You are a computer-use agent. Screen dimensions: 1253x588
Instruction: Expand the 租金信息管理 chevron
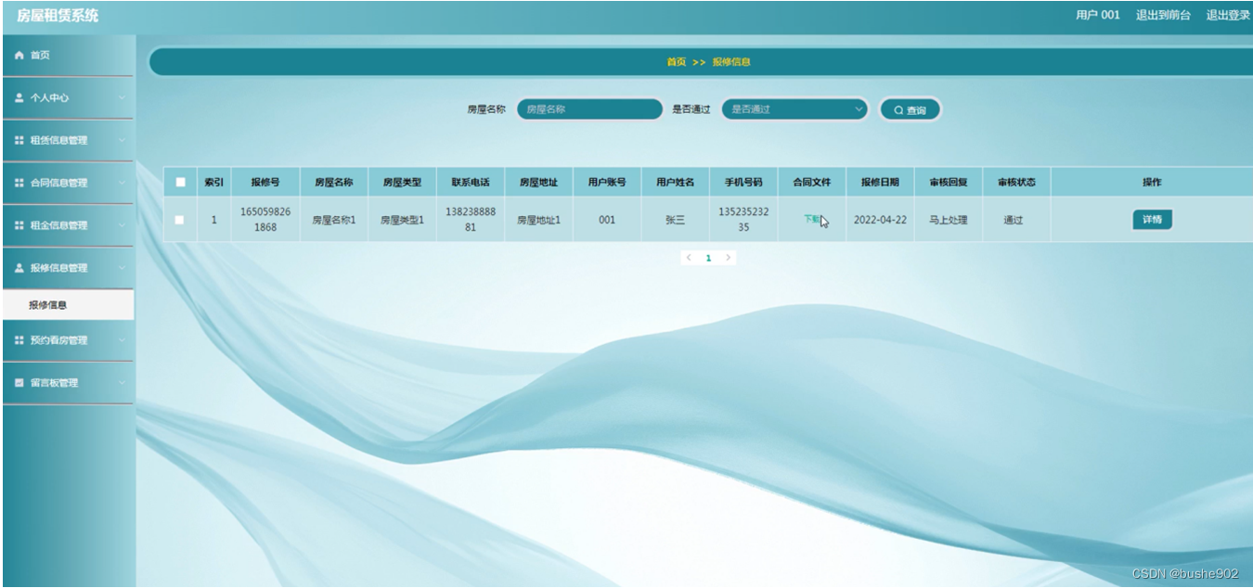point(122,225)
